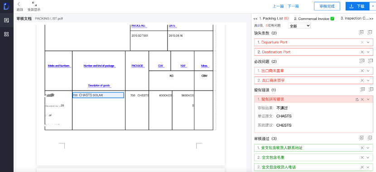
Task: Open the download options dropdown arrow
Action: click(373, 6)
